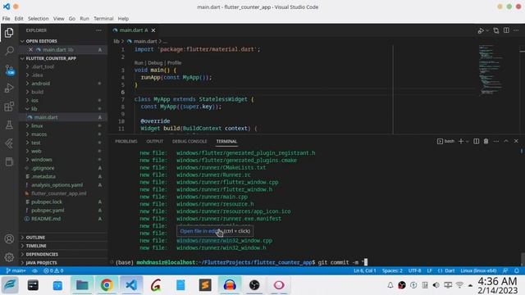Open the Selection menu
Image resolution: width=525 pixels, height=295 pixels.
[39, 18]
